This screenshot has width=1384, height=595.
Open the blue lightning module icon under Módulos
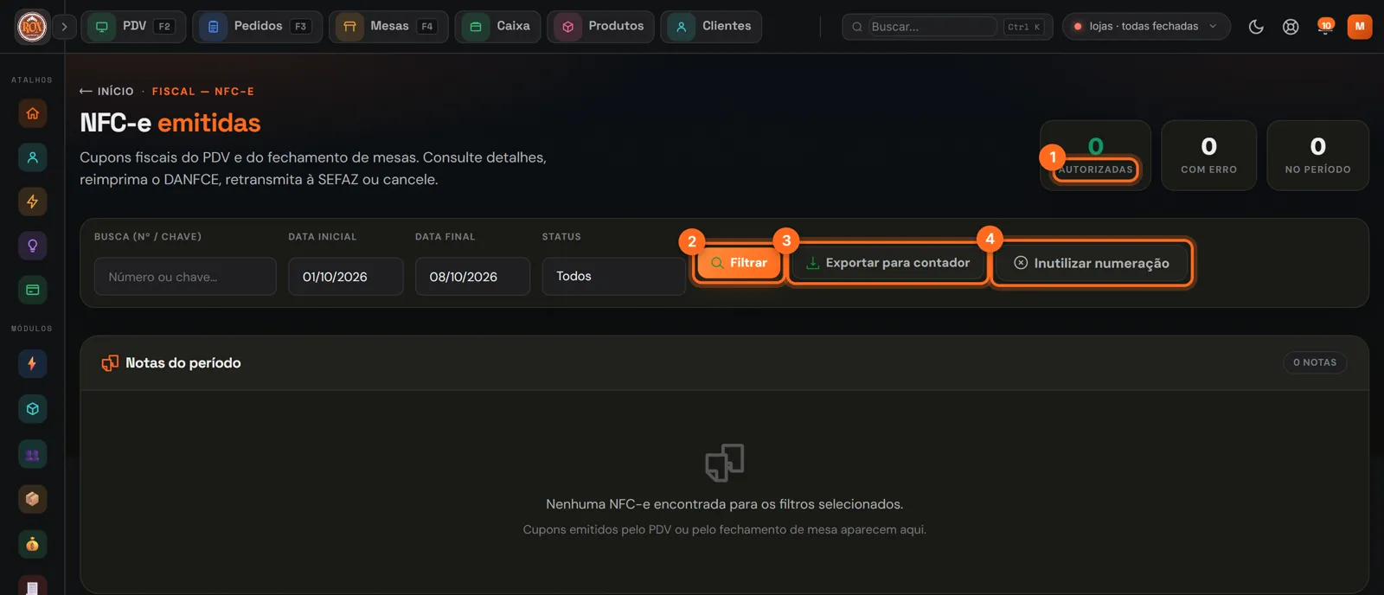(x=32, y=363)
